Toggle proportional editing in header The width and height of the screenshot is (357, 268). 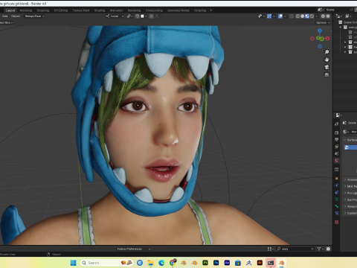click(x=152, y=16)
